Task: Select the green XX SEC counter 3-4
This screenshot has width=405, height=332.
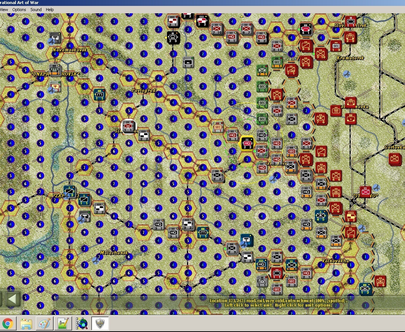Action: 262,119
